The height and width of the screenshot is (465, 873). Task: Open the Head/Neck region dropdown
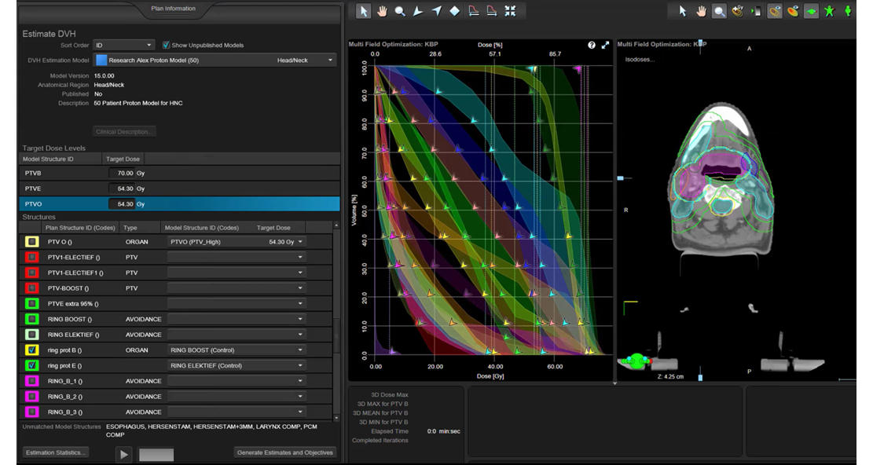[x=331, y=60]
